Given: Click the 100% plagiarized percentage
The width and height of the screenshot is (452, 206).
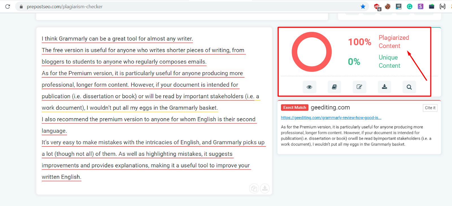Looking at the screenshot, I should [x=359, y=42].
